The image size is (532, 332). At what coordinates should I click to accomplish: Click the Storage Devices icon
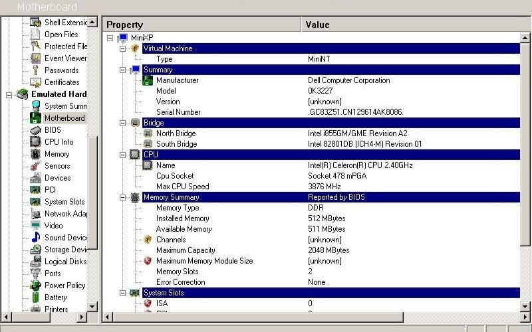[35, 250]
